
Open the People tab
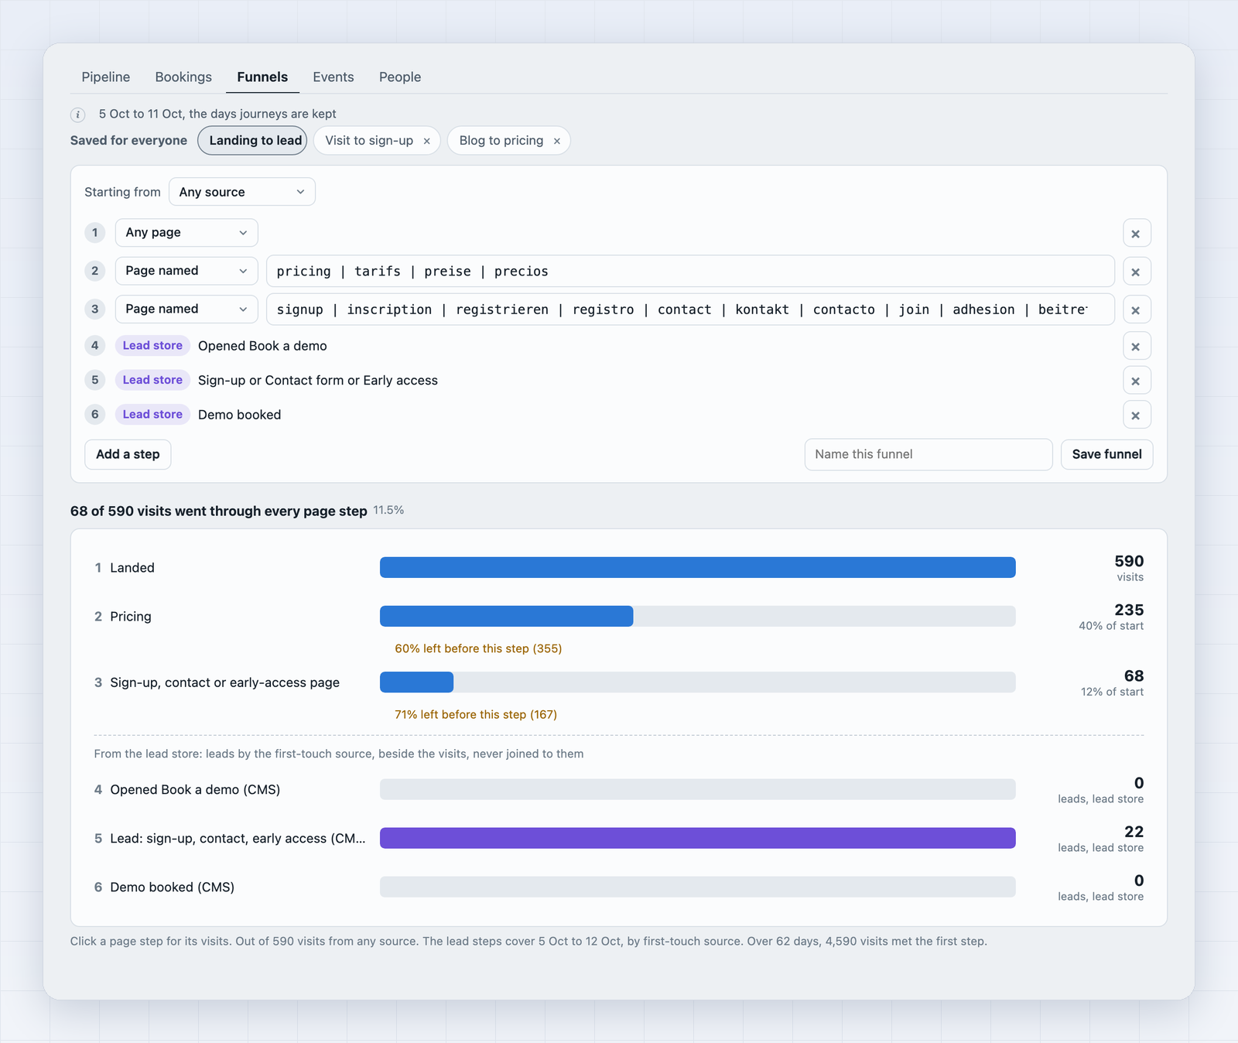[x=400, y=77]
